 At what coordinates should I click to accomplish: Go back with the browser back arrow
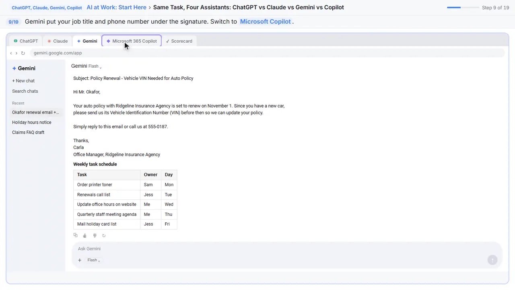point(11,53)
